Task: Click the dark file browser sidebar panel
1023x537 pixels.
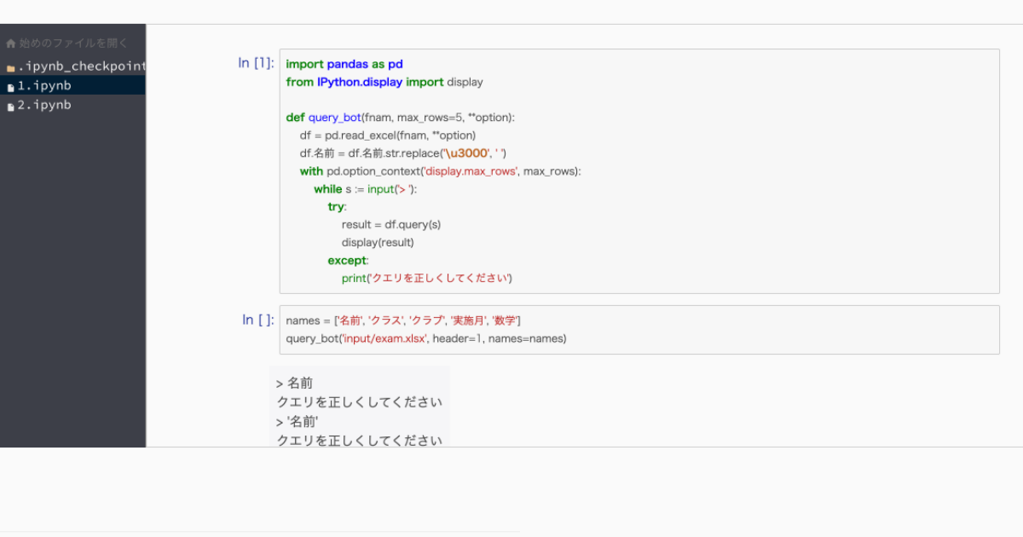Action: 72,256
